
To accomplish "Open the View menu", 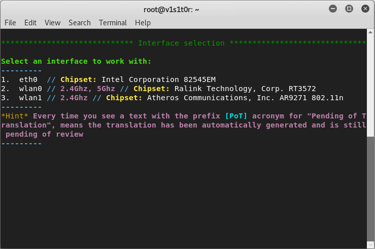I will pyautogui.click(x=52, y=23).
